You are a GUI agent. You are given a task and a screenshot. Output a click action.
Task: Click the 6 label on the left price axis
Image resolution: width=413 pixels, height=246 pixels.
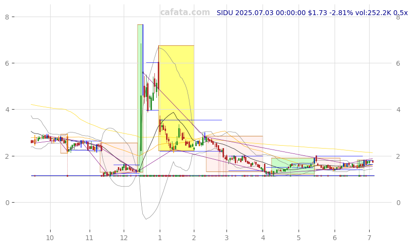7,63
